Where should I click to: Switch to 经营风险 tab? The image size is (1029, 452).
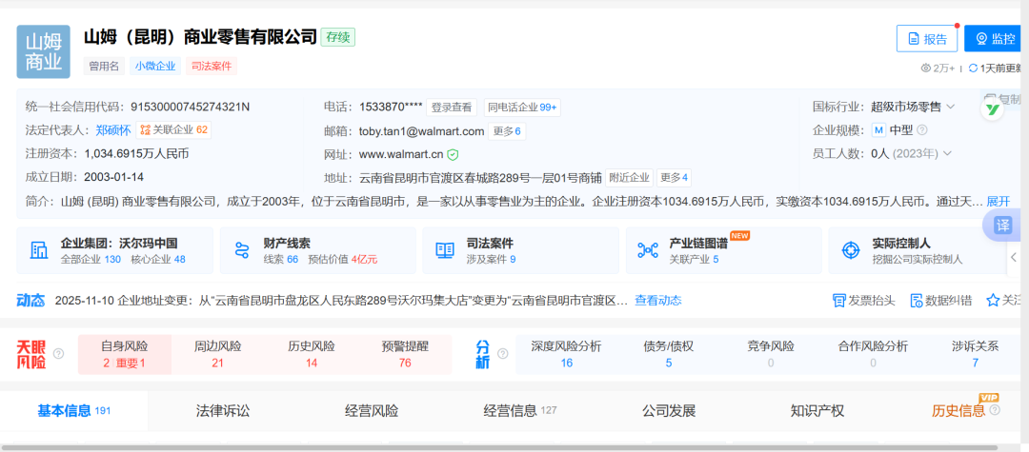[x=372, y=411]
